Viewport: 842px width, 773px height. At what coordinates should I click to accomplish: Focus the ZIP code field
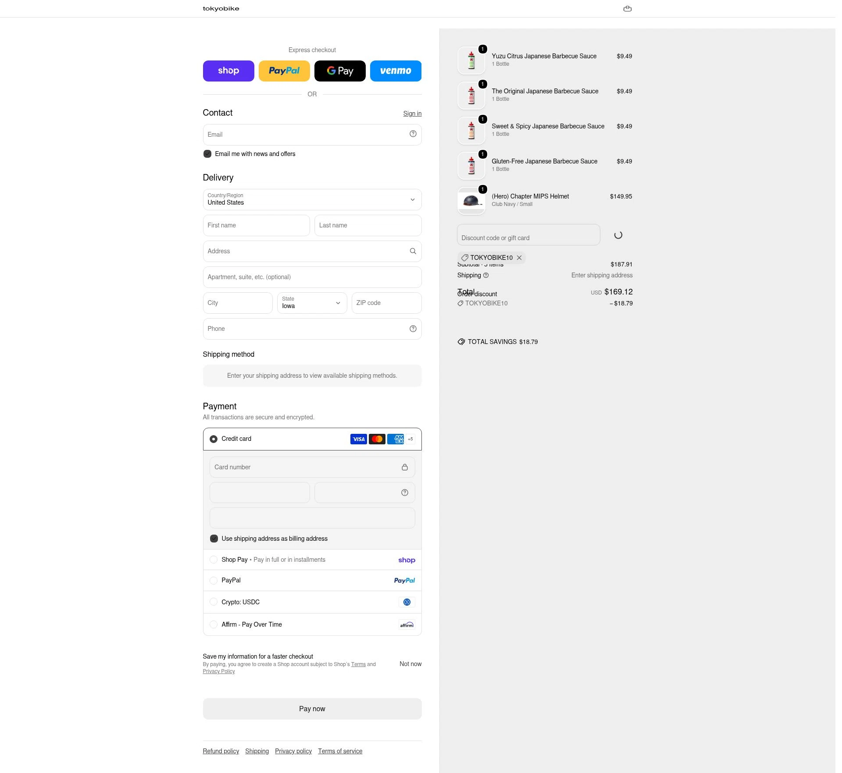coord(387,303)
